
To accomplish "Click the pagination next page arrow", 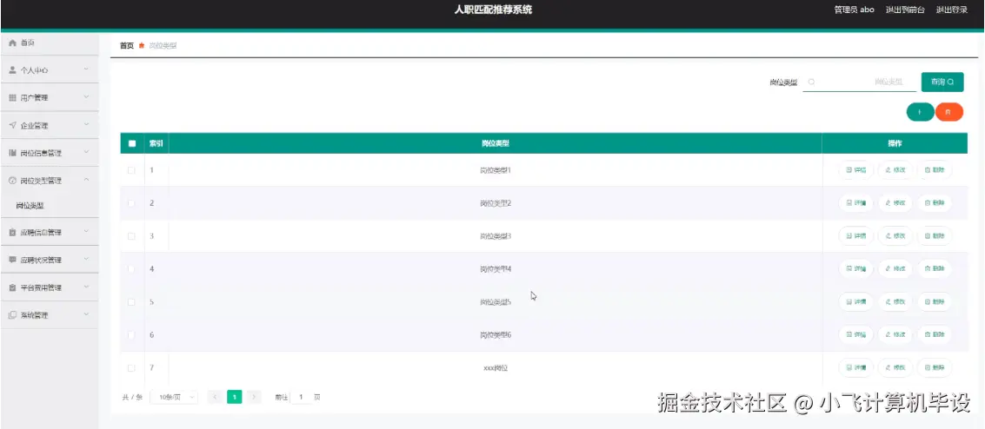I will click(x=254, y=397).
